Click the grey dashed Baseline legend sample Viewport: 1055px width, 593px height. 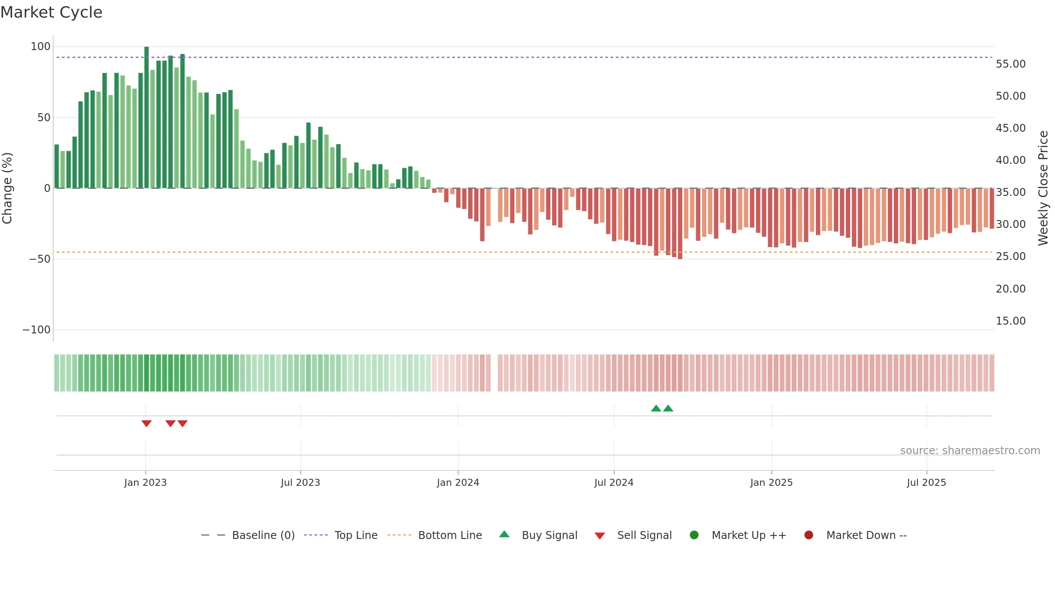point(213,535)
